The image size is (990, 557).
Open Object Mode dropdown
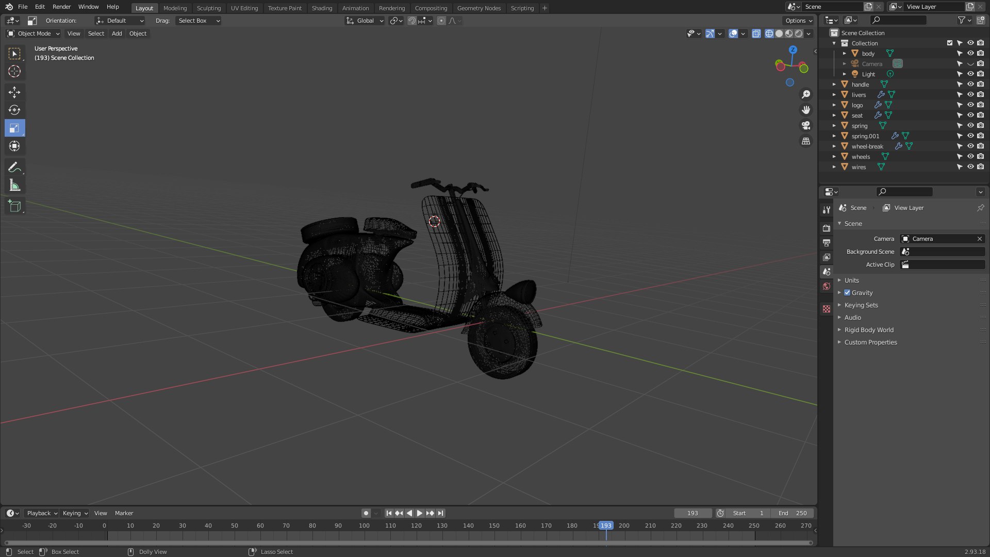point(34,34)
